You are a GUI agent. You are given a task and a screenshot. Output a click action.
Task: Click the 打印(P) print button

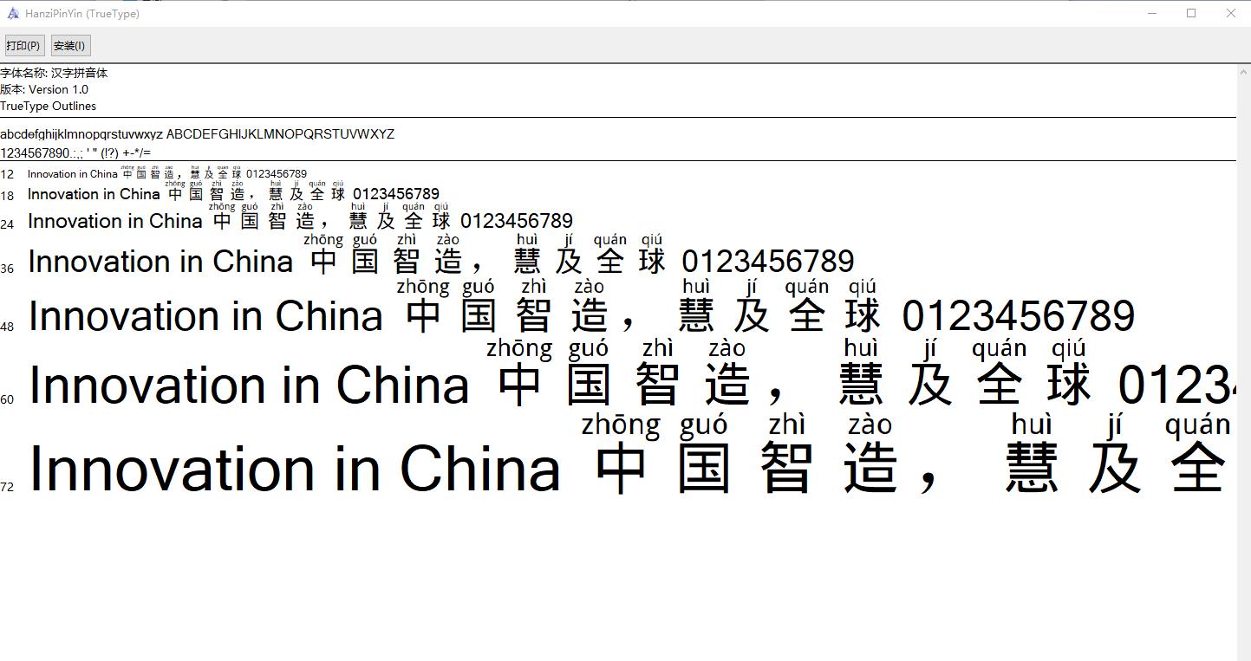[x=23, y=46]
